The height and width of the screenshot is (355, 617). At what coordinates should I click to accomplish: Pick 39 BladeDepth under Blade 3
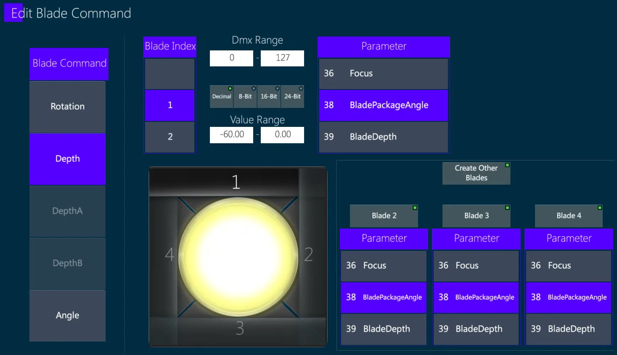click(476, 329)
